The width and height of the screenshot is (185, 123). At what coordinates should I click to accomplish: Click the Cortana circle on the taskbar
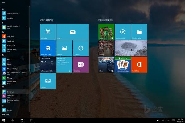point(22,120)
